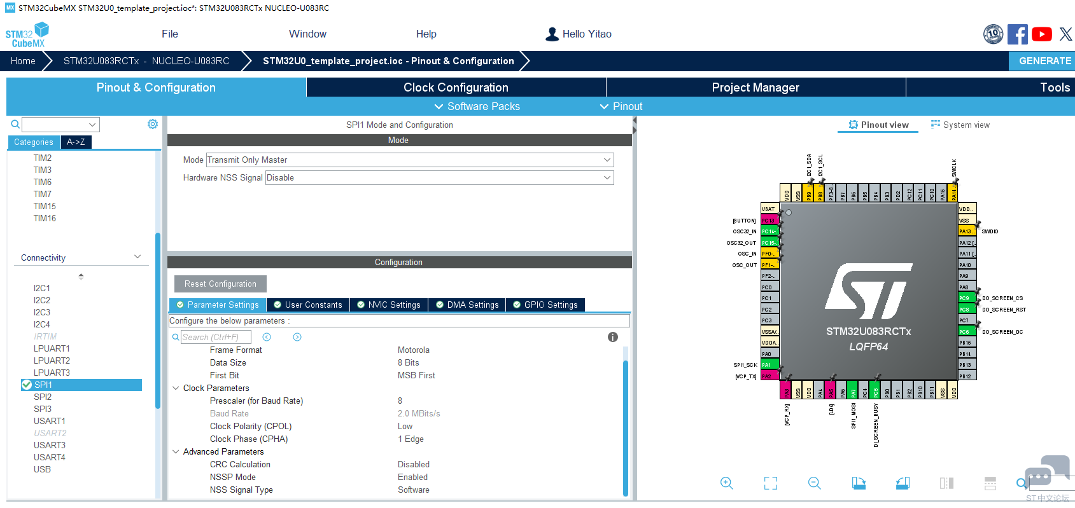The image size is (1075, 508).
Task: Click the PC9 DO_SCREEN_CS pin
Action: [967, 298]
